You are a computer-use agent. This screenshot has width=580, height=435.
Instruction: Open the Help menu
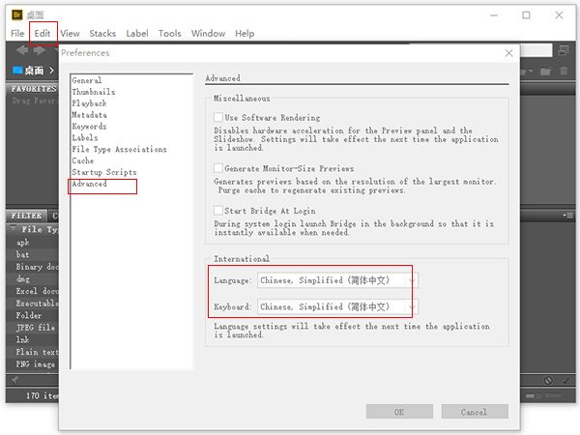(245, 34)
